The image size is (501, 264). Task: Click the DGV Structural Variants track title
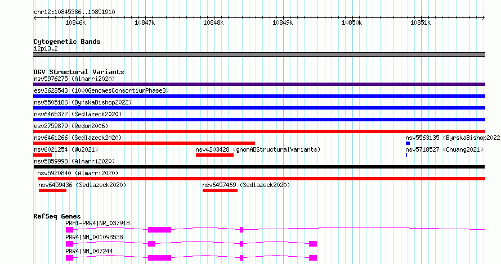coord(79,72)
